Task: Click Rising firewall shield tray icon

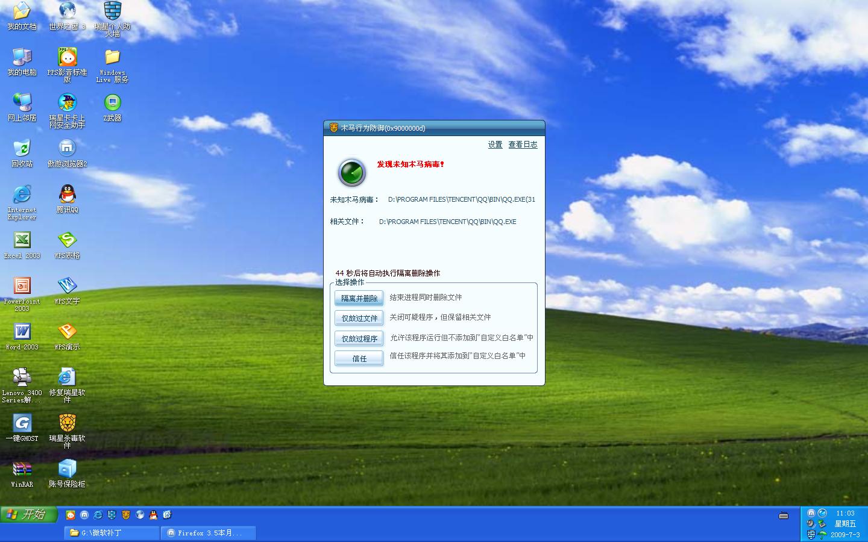Action: [x=811, y=535]
